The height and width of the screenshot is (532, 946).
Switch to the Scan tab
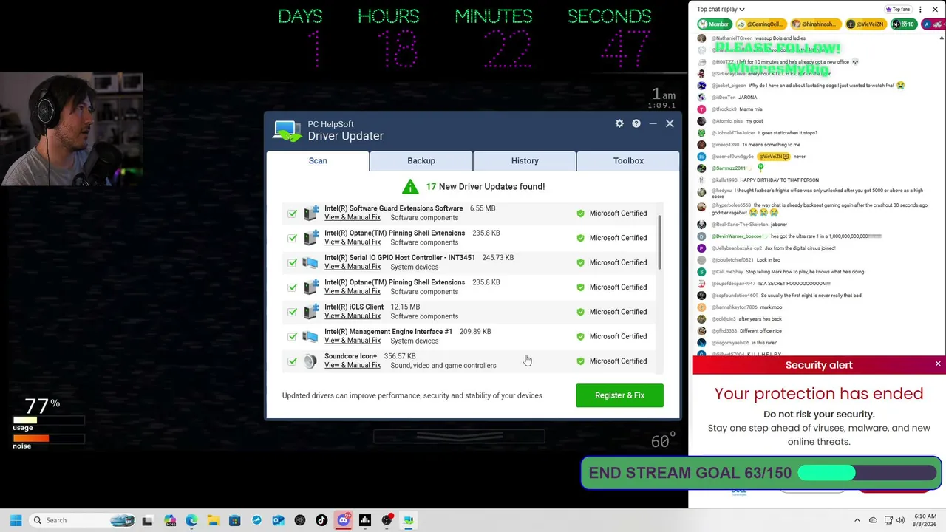coord(318,160)
